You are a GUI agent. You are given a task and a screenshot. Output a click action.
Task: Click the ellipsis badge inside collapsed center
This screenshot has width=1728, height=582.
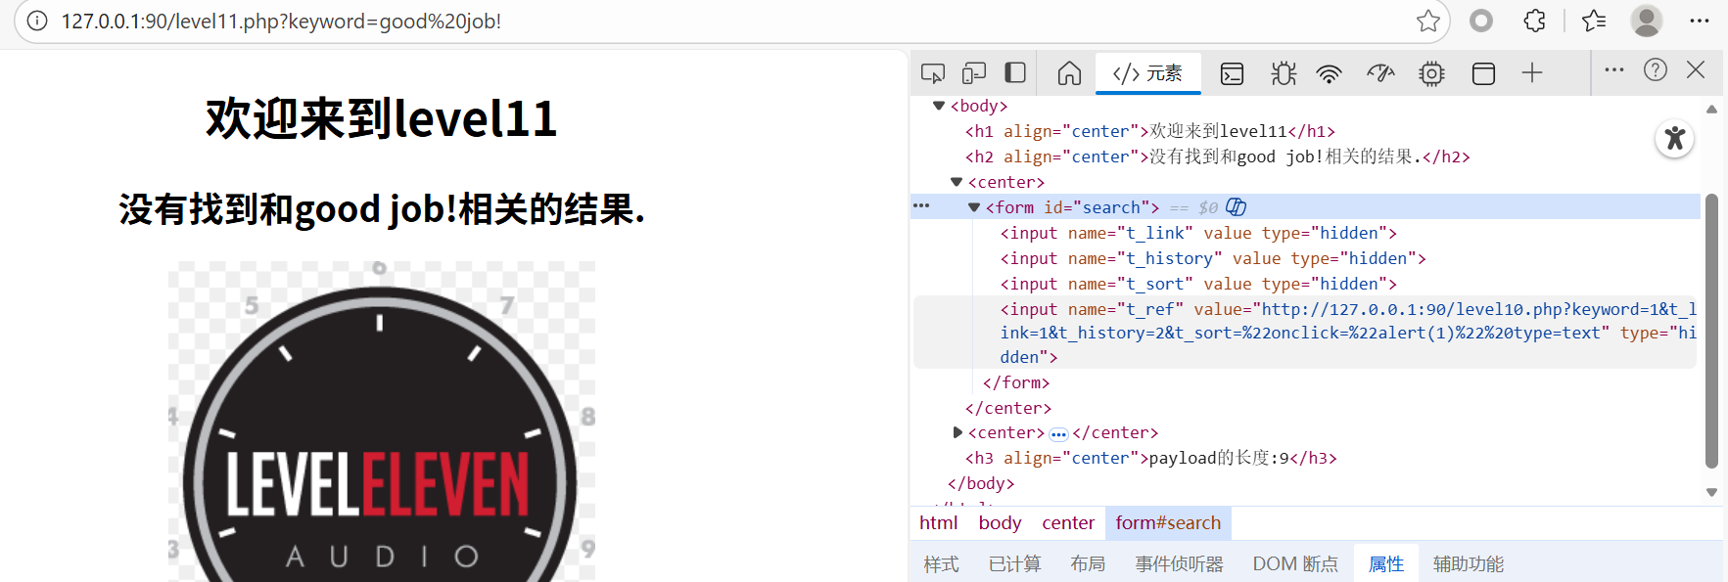tap(1058, 433)
